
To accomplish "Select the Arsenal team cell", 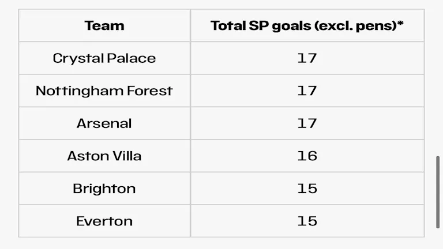I will coord(104,123).
